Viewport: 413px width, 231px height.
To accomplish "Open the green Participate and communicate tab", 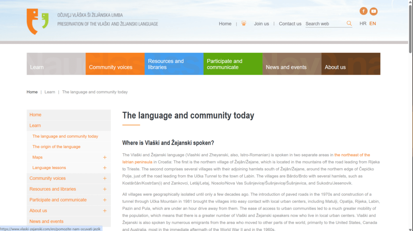I will click(x=233, y=64).
